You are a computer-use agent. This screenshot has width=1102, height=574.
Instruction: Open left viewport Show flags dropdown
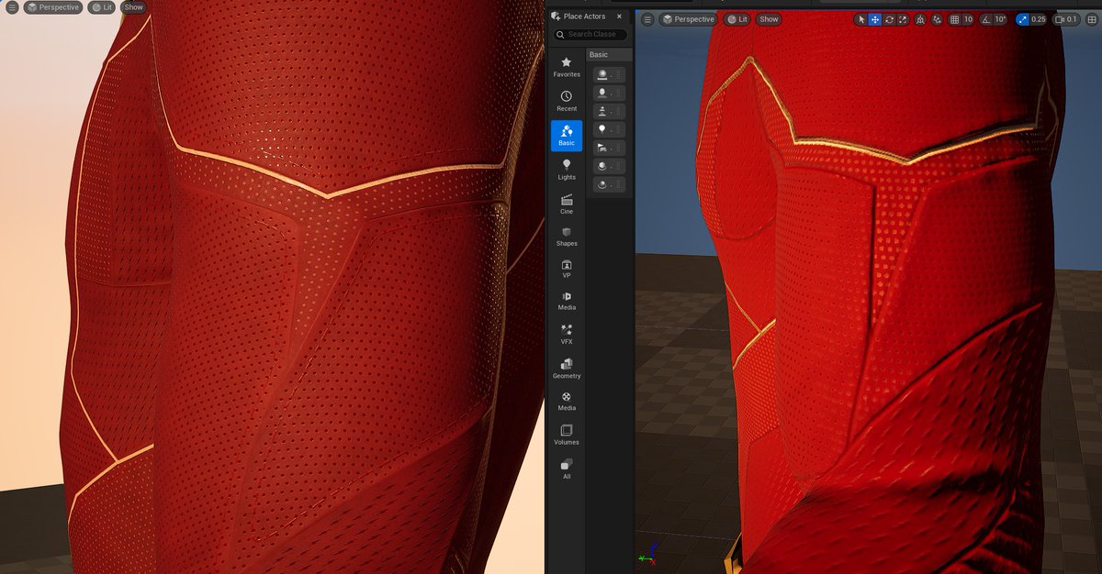click(133, 7)
